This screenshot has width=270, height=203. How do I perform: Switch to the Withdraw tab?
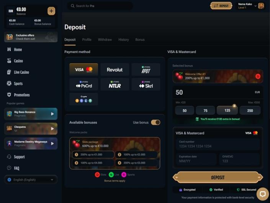pos(105,39)
